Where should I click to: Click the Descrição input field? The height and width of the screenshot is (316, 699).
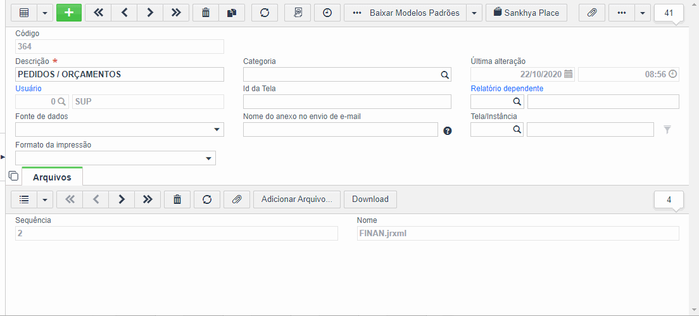tap(120, 75)
